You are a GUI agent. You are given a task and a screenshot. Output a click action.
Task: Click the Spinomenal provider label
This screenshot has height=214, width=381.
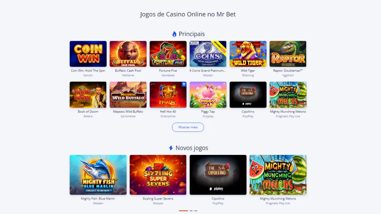pyautogui.click(x=128, y=116)
